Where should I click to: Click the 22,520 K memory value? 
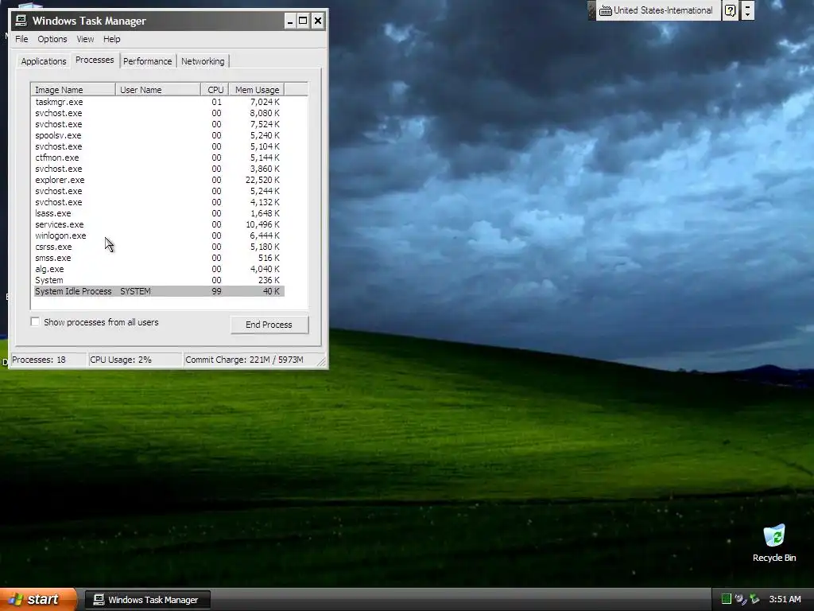(x=262, y=180)
